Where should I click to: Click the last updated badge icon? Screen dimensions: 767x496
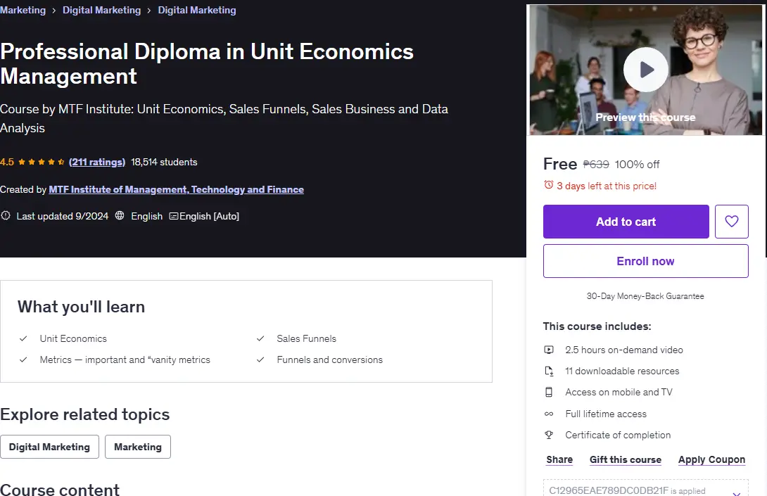tap(6, 216)
